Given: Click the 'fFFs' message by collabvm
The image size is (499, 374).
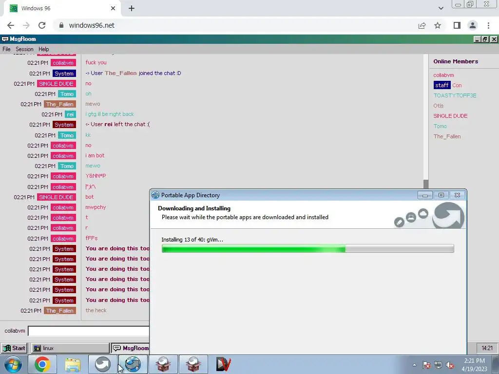Looking at the screenshot, I should pyautogui.click(x=91, y=238).
